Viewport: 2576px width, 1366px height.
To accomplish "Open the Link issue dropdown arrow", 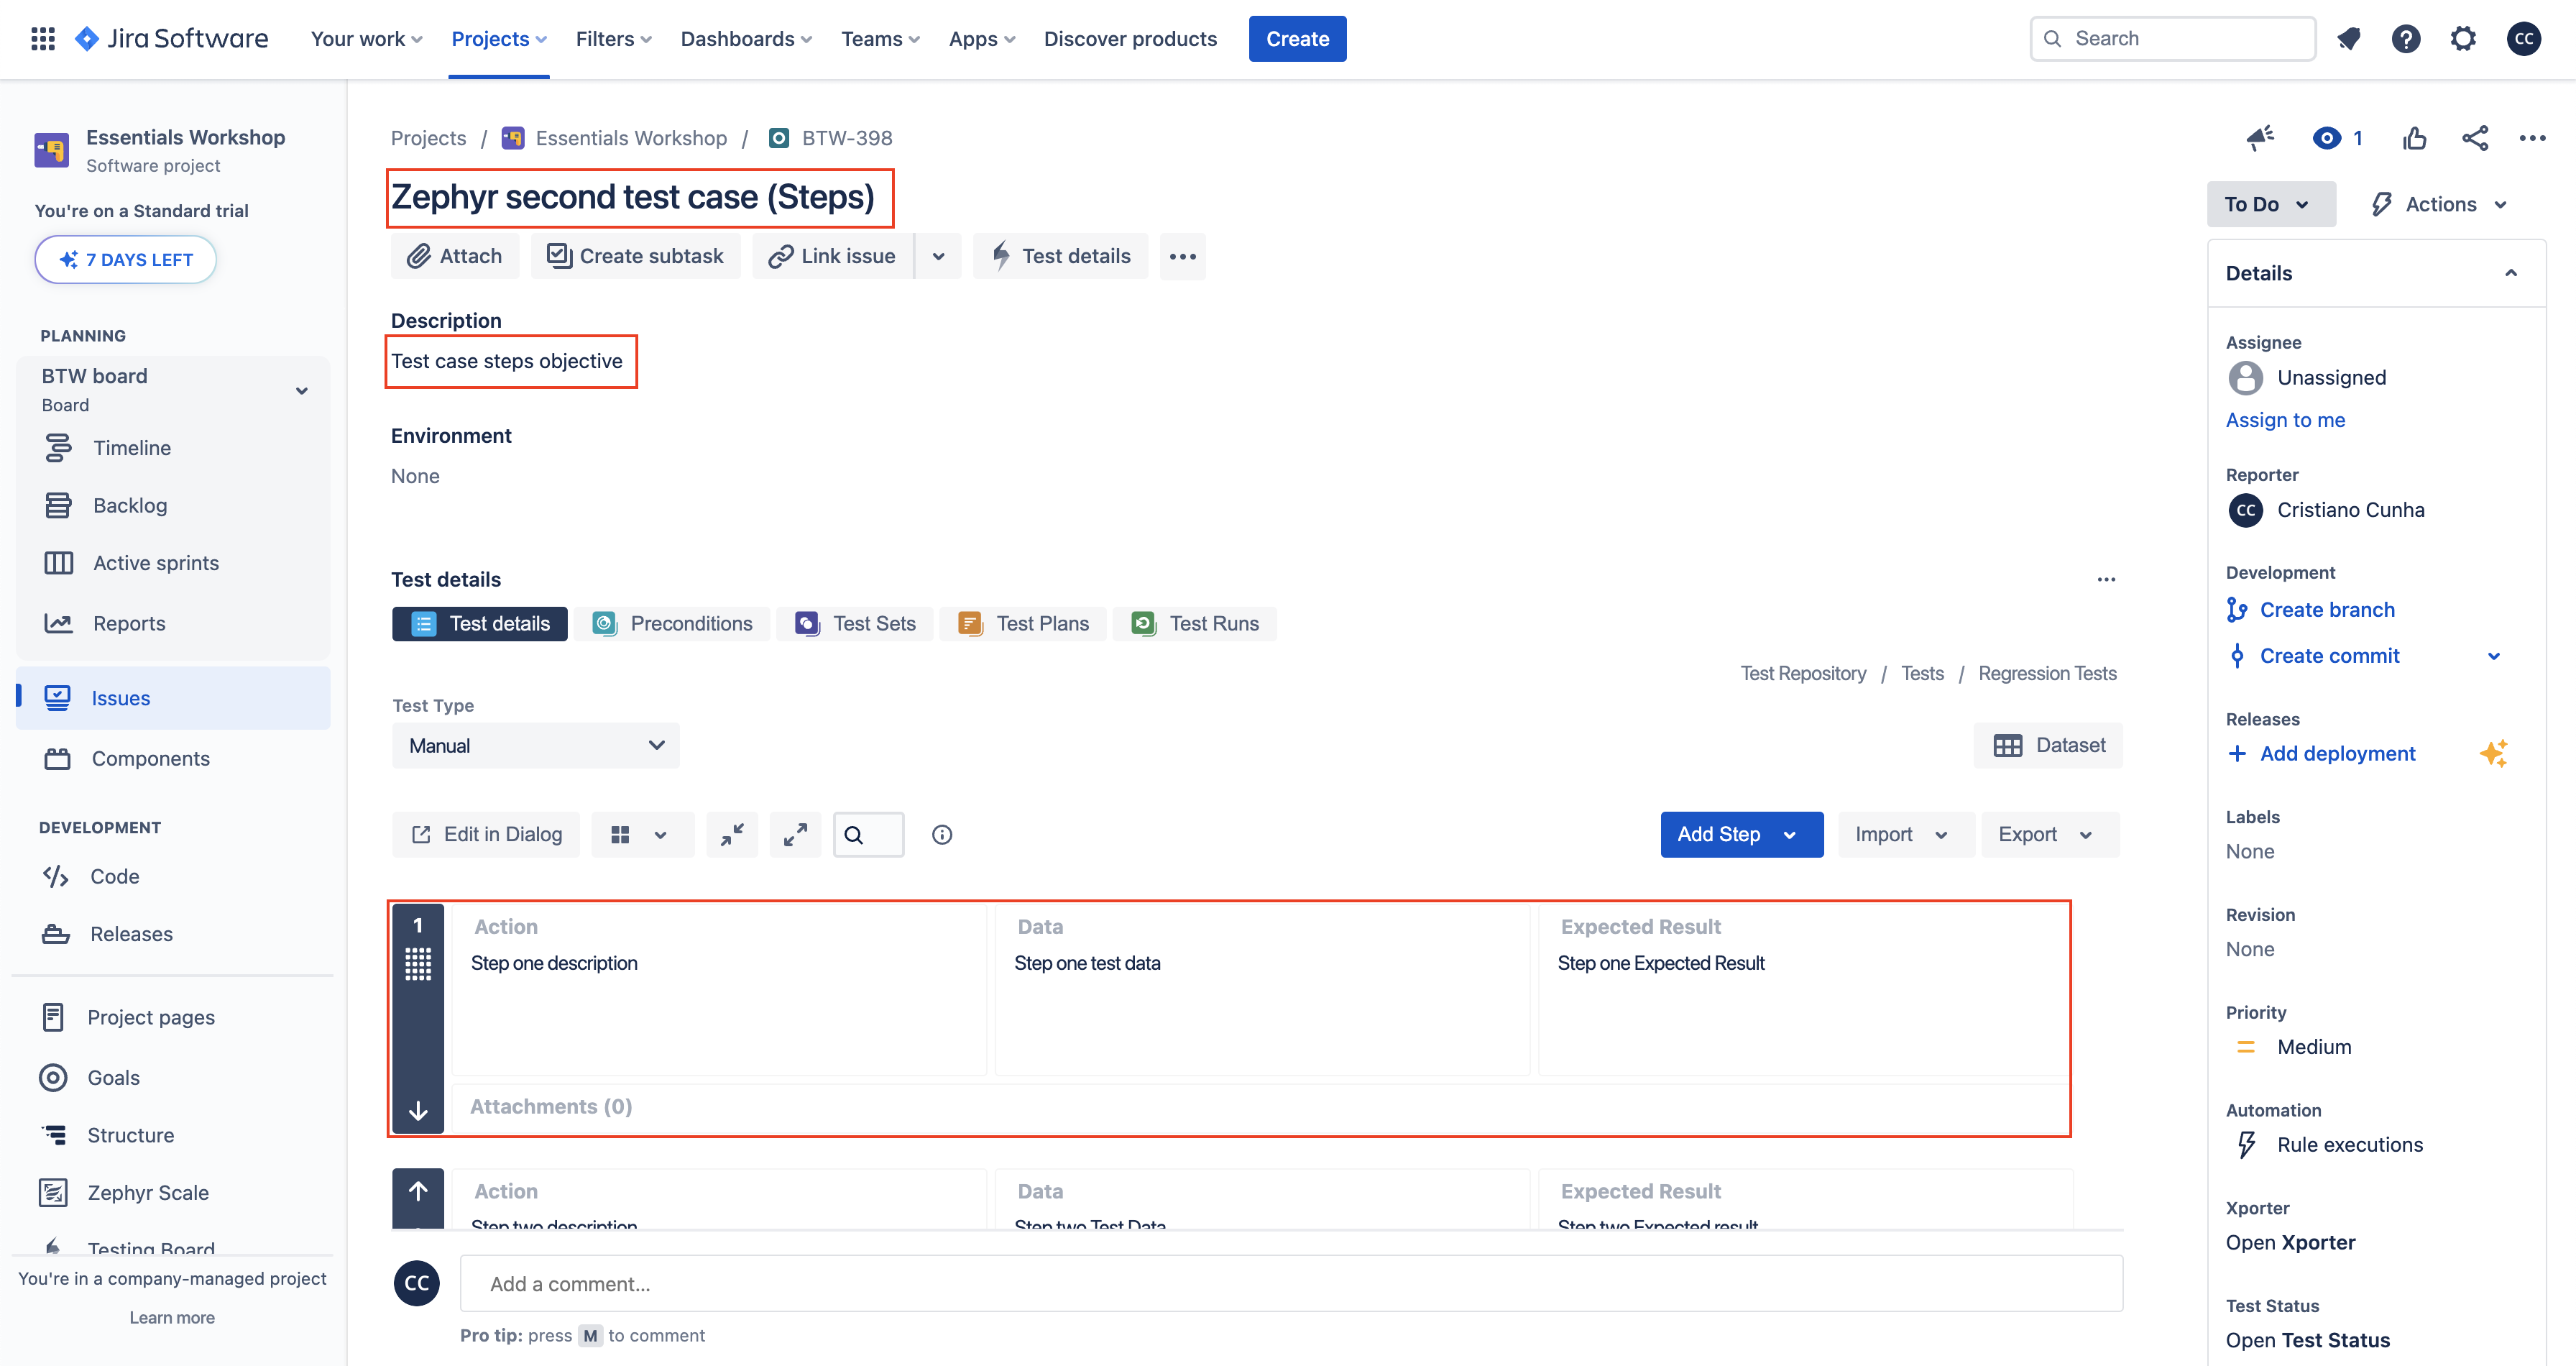I will (x=938, y=257).
